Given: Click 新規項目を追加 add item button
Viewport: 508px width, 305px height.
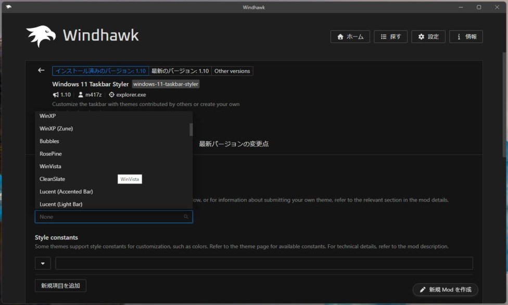Looking at the screenshot, I should tap(60, 286).
